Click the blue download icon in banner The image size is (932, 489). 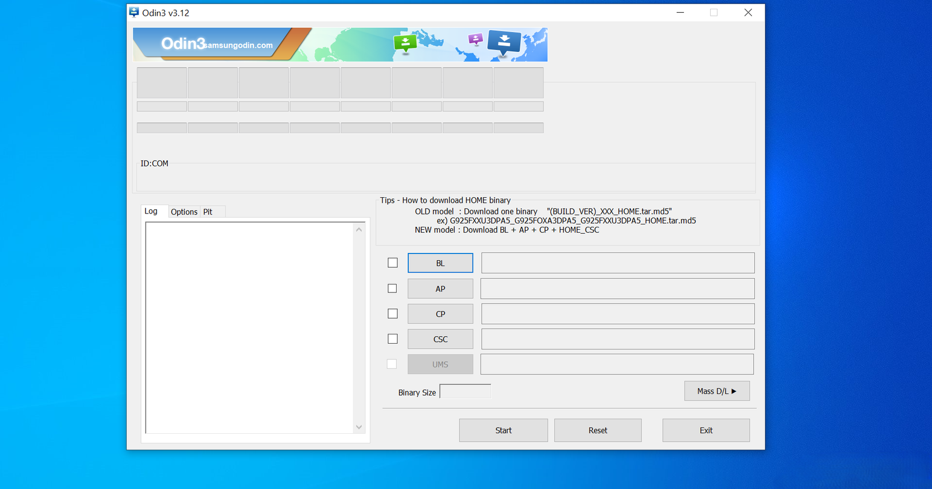coord(504,41)
